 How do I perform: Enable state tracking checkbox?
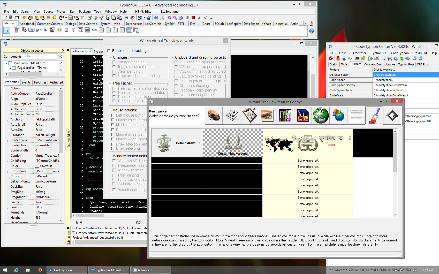109,51
